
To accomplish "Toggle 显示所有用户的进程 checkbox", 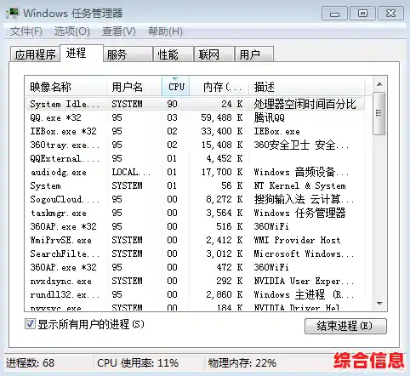I will 30,324.
